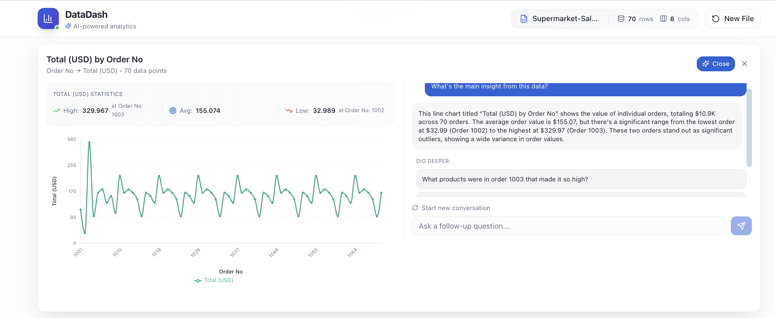Click the database icon showing 70 rows

click(621, 18)
